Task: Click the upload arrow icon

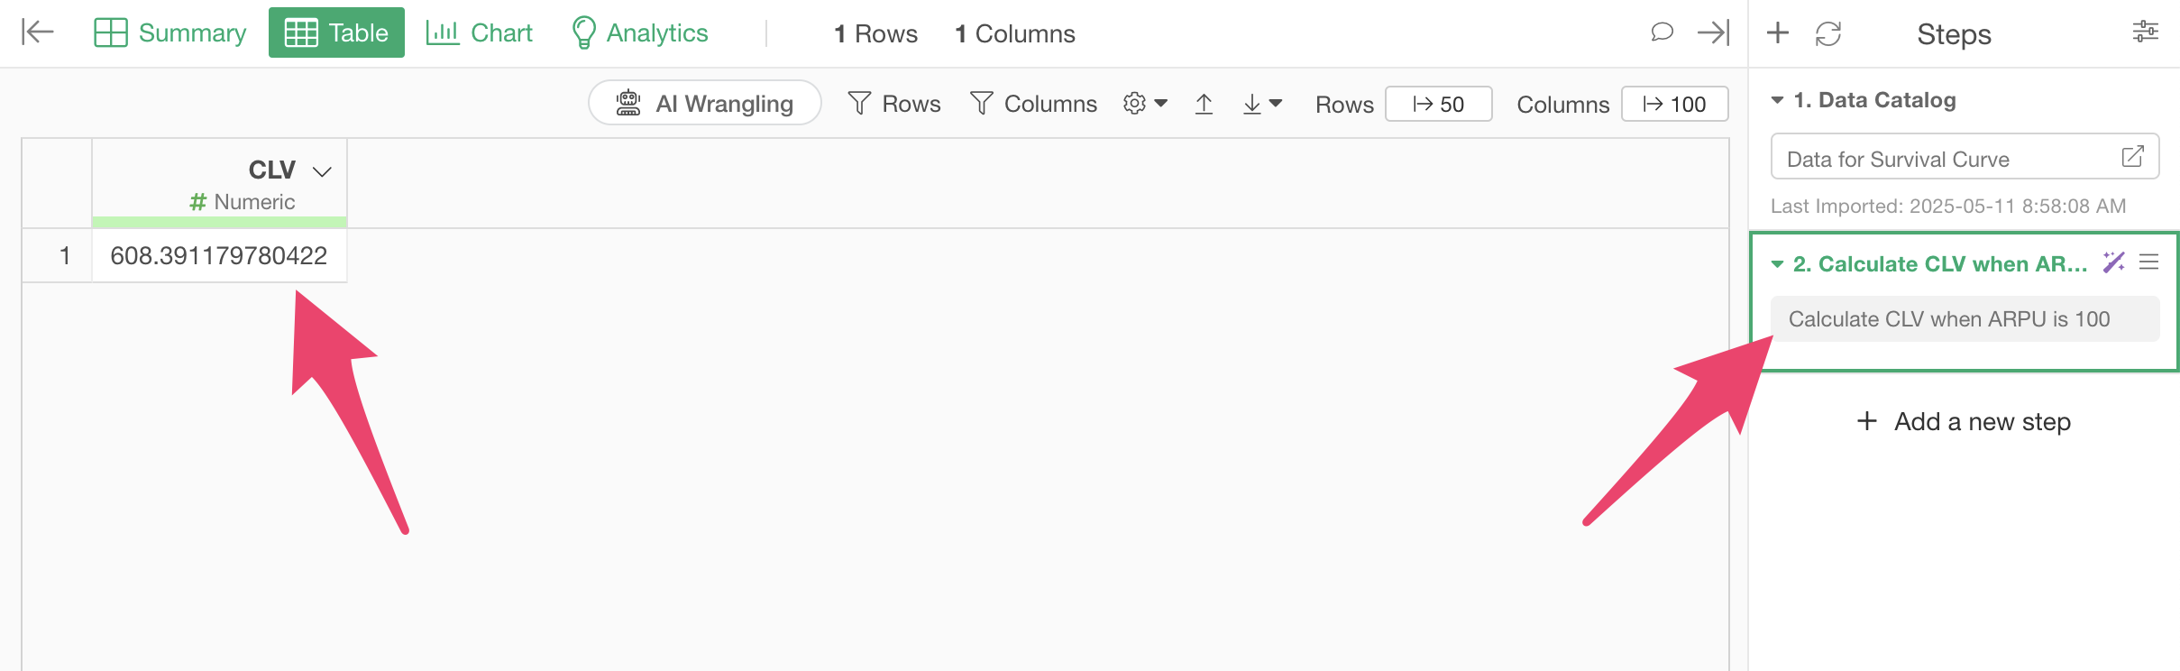Action: [1204, 105]
